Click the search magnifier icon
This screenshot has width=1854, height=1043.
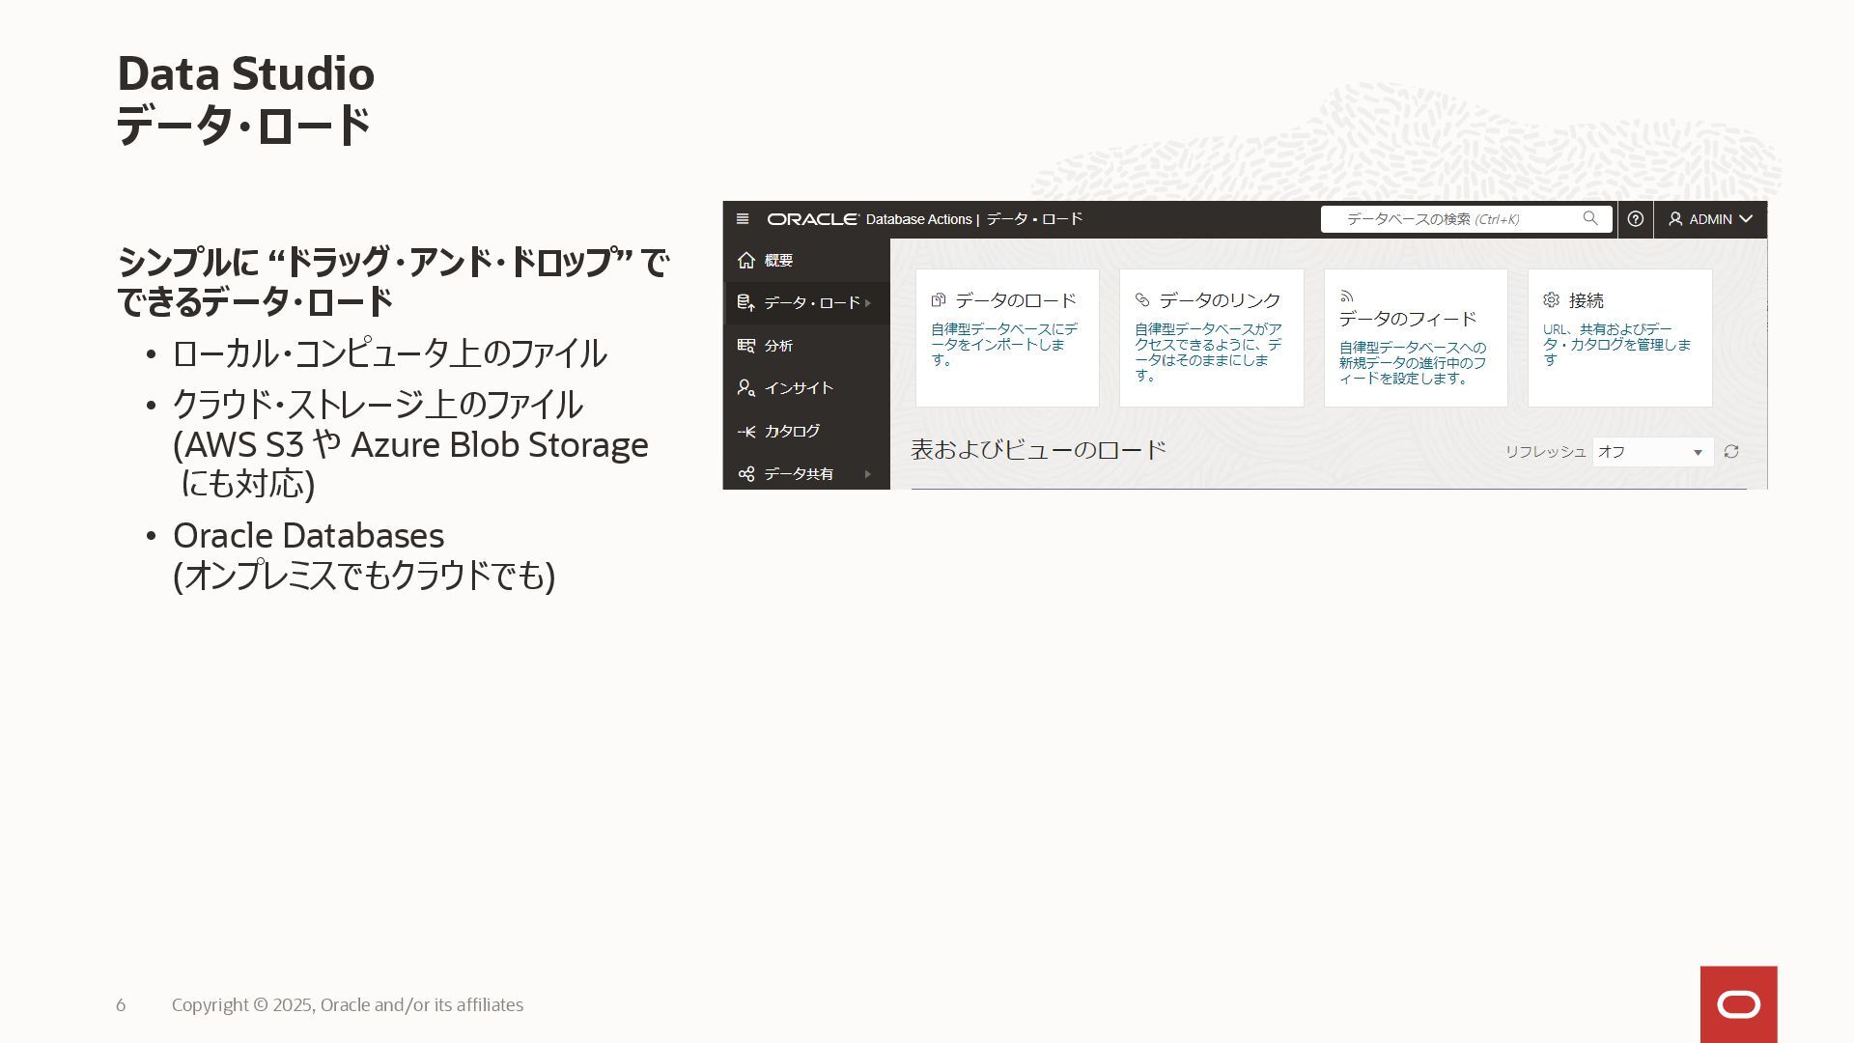coord(1590,219)
